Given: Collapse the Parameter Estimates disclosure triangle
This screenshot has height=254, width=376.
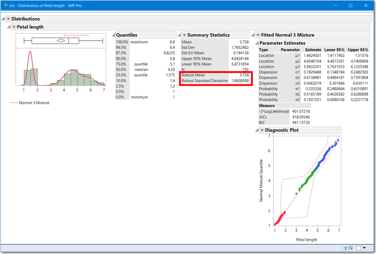Looking at the screenshot, I should click(257, 43).
